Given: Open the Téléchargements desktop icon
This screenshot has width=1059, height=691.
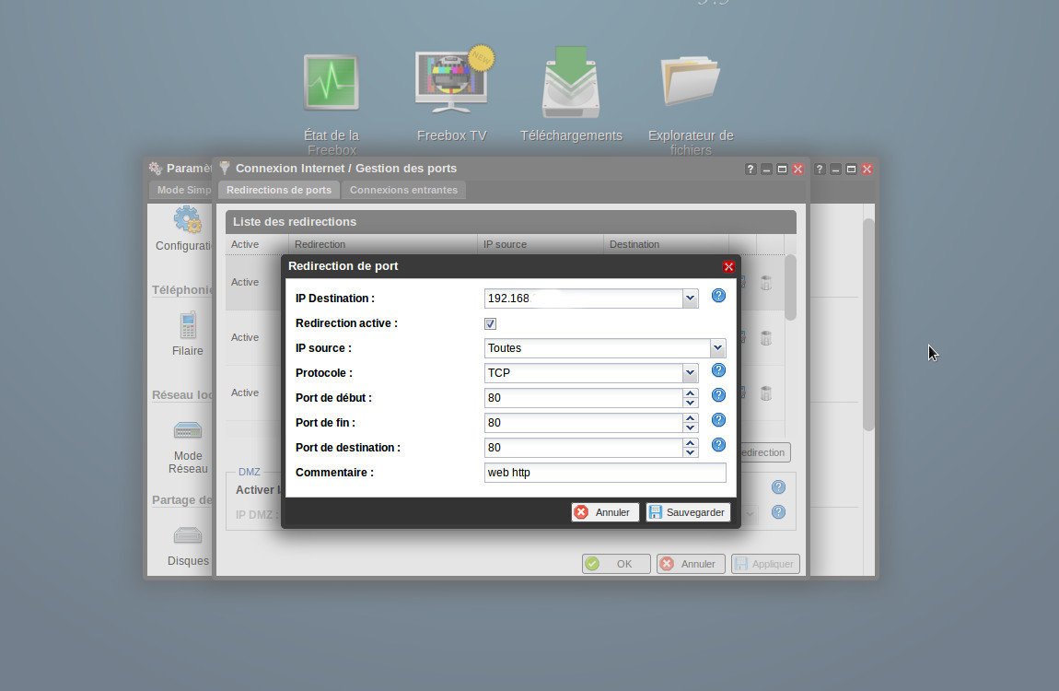Looking at the screenshot, I should (571, 82).
